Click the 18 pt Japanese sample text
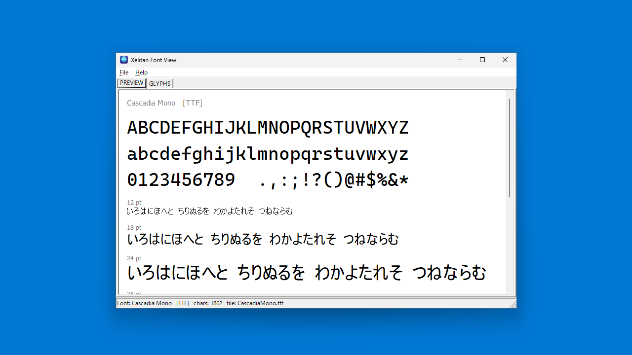Viewport: 632px width, 355px height. click(x=263, y=240)
